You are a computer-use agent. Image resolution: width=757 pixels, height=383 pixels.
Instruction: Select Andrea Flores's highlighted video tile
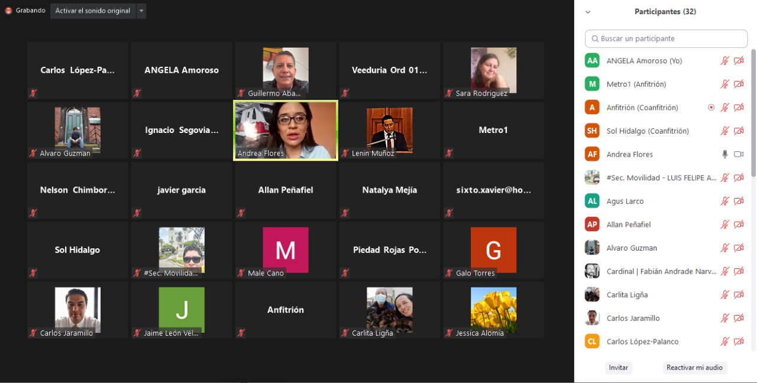[286, 130]
